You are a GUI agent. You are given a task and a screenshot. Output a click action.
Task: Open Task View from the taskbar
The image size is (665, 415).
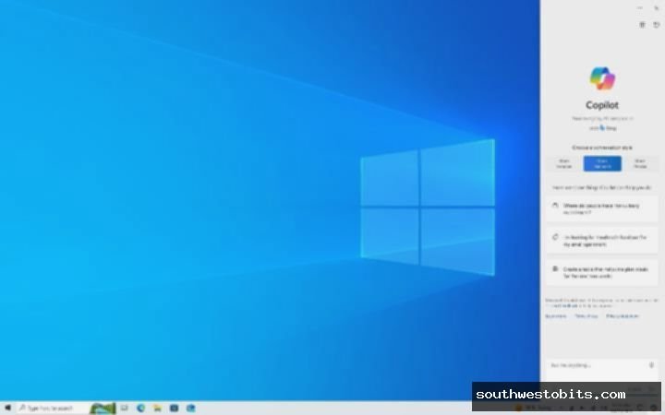click(125, 409)
